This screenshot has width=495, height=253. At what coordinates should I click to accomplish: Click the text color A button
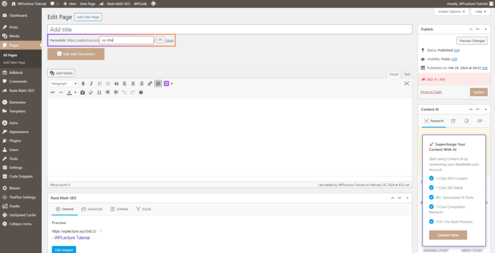tap(70, 92)
